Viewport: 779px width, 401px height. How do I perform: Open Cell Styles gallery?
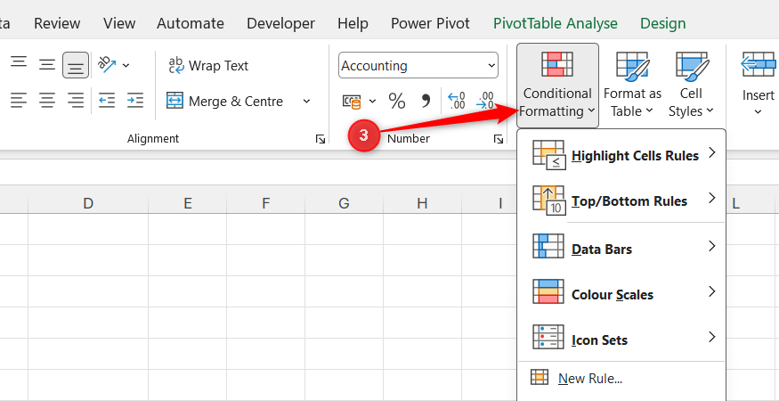(691, 86)
